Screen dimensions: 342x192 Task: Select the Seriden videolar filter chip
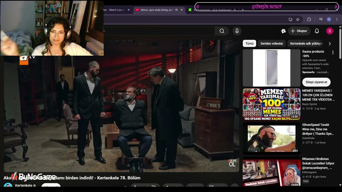(272, 43)
